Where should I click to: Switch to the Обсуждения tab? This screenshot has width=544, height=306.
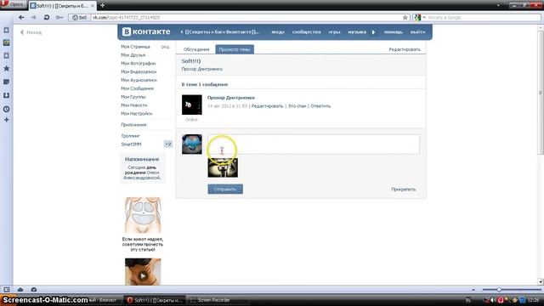[196, 49]
